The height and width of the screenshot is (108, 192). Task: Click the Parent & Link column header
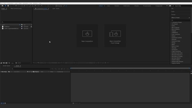60,72
